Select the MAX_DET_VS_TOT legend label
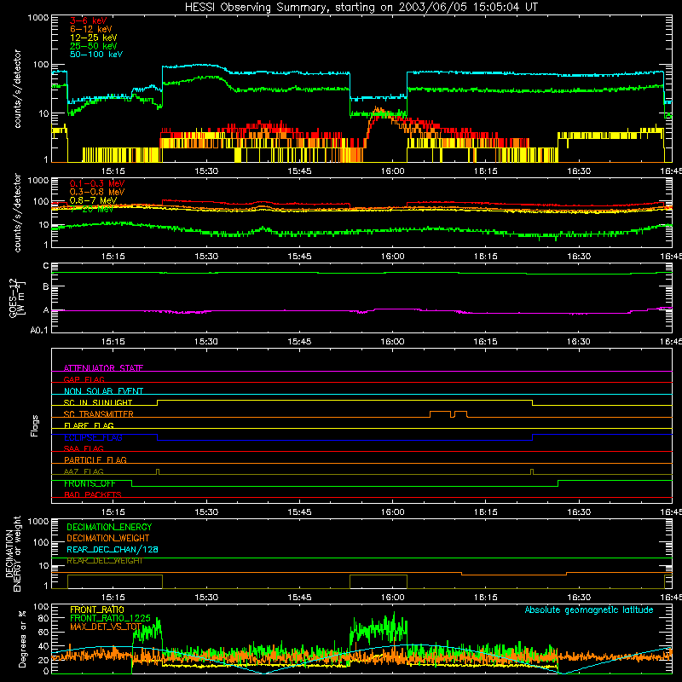This screenshot has width=682, height=682. click(x=106, y=627)
